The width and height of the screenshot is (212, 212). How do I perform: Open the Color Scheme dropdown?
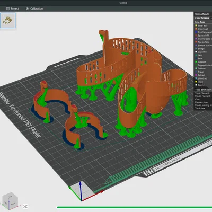click(x=203, y=18)
